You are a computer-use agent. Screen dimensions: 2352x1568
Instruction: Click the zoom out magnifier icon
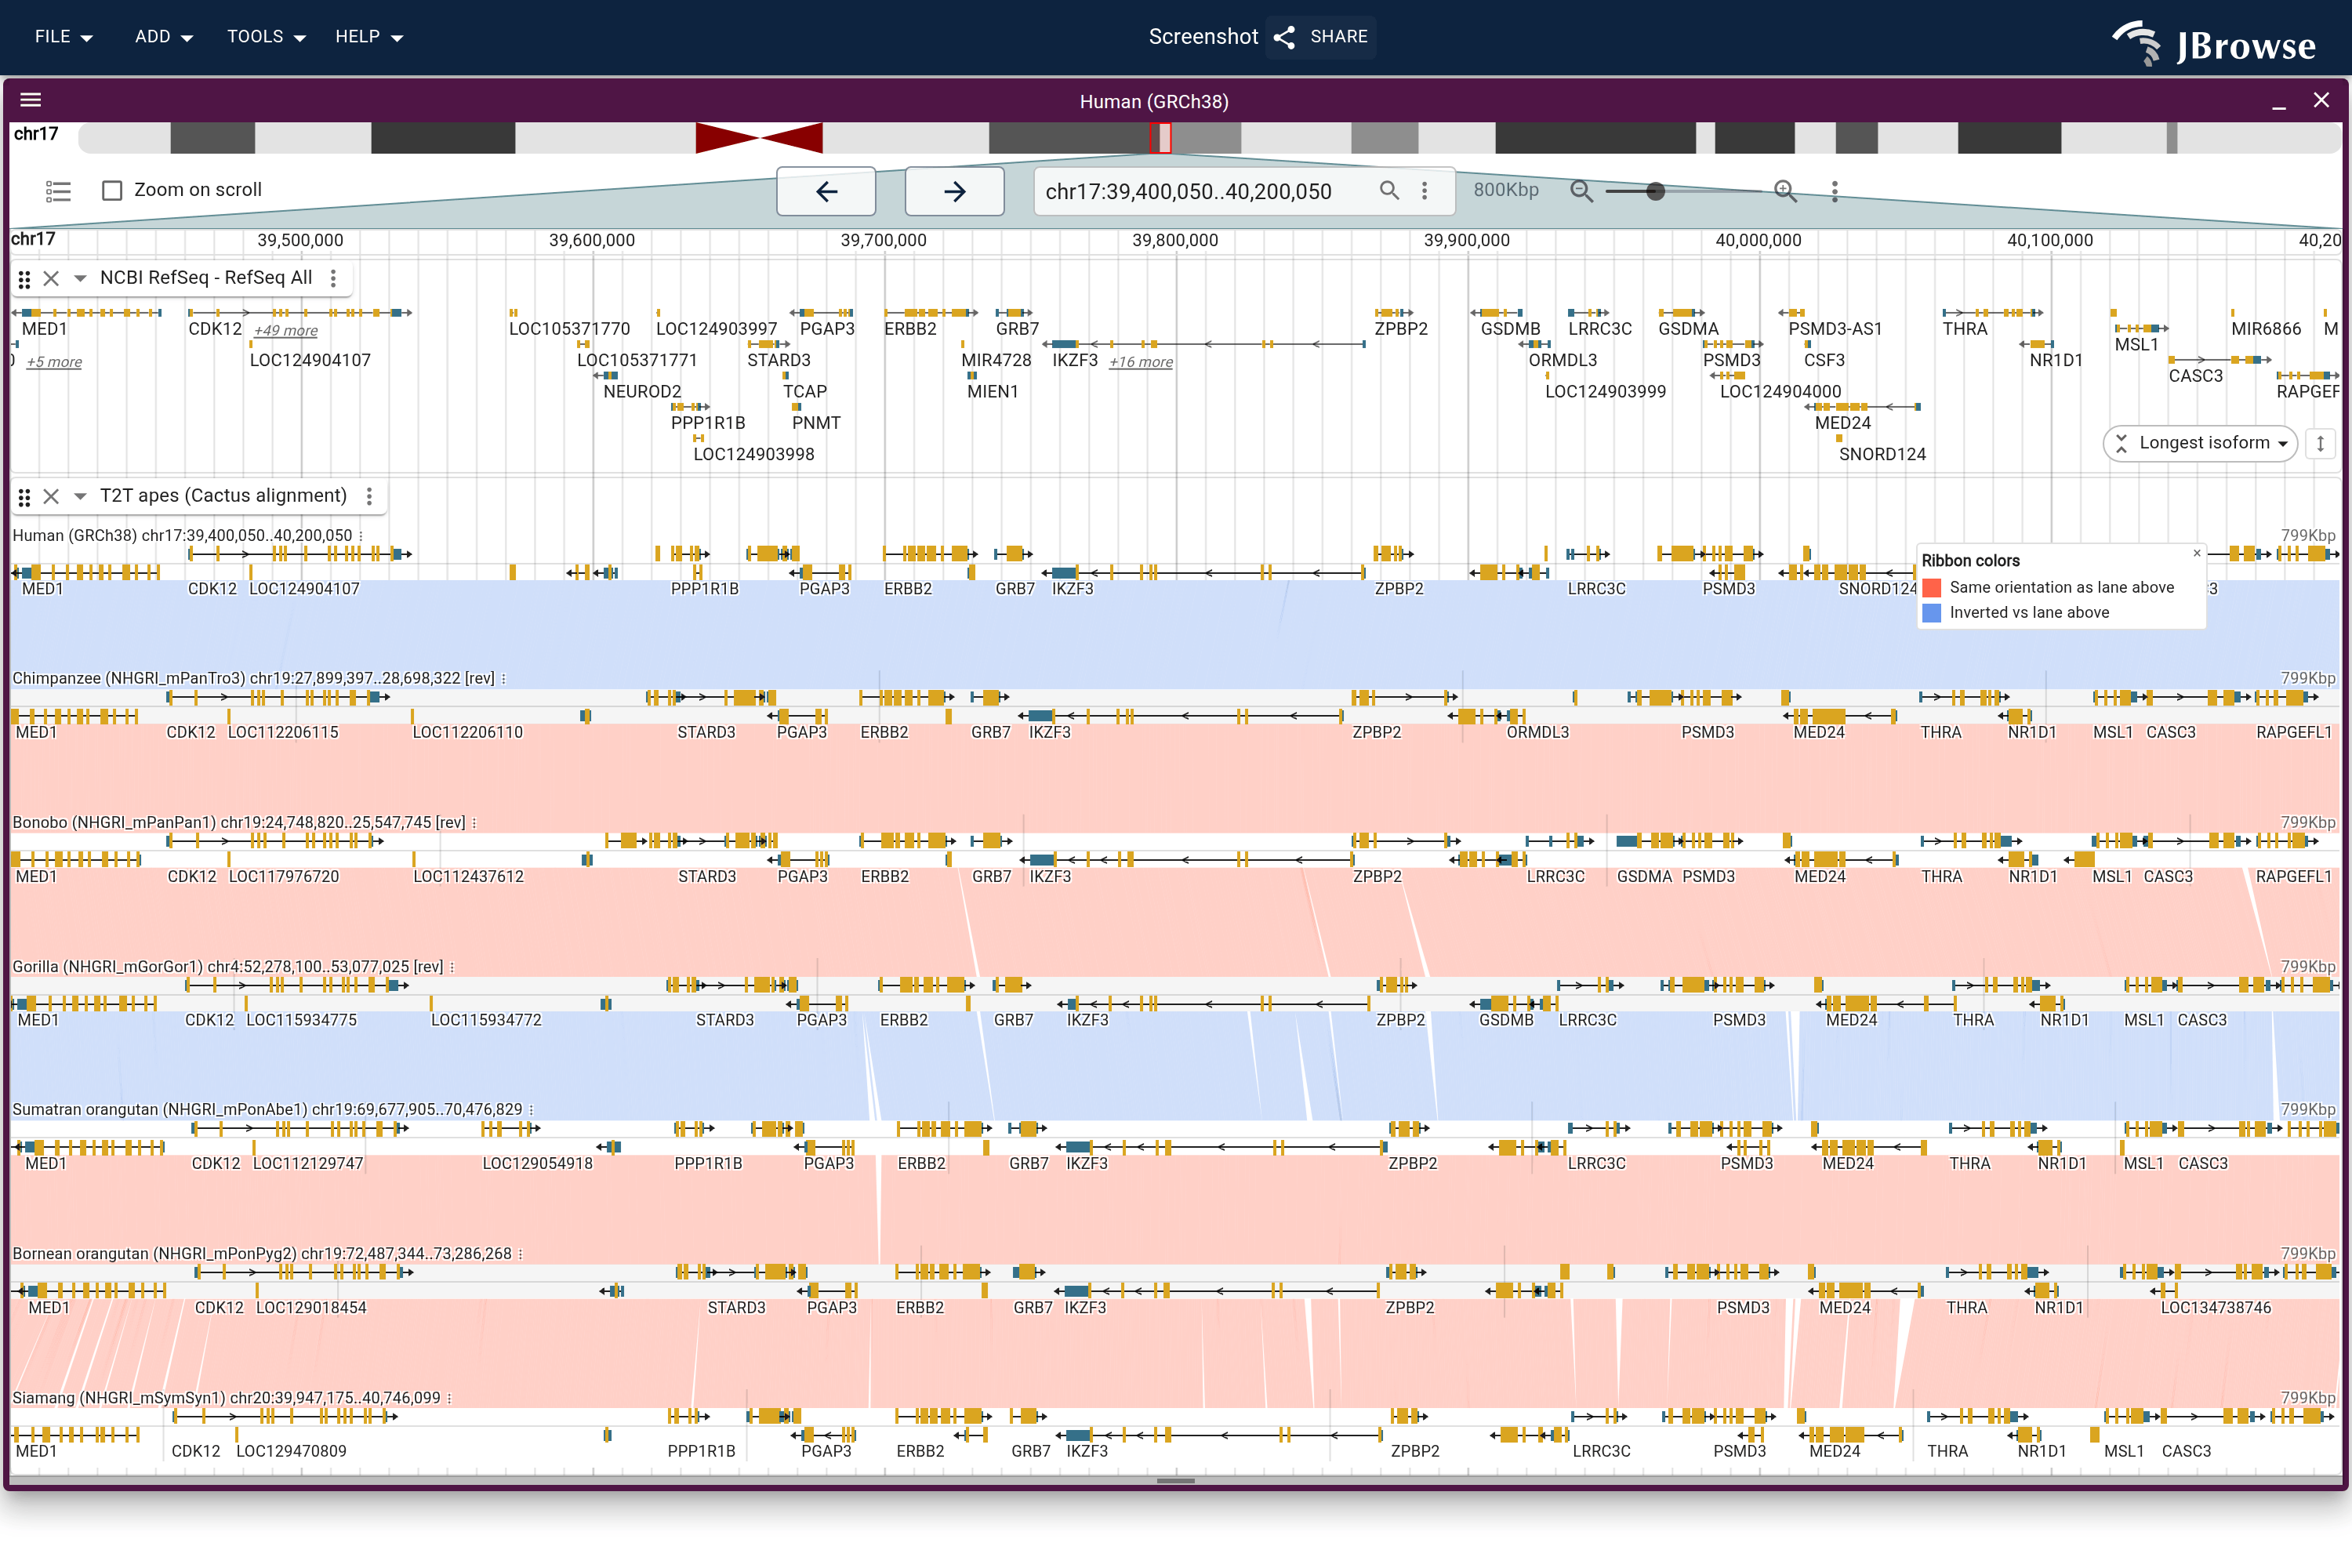pos(1581,191)
